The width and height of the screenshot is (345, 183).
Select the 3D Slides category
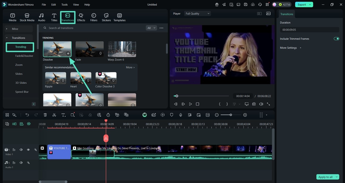click(x=21, y=83)
